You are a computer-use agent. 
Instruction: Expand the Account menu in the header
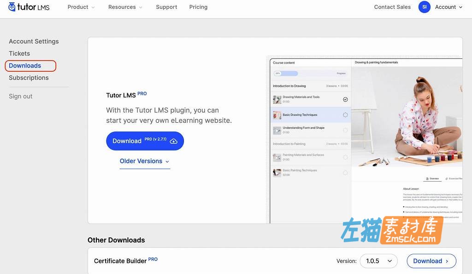448,7
